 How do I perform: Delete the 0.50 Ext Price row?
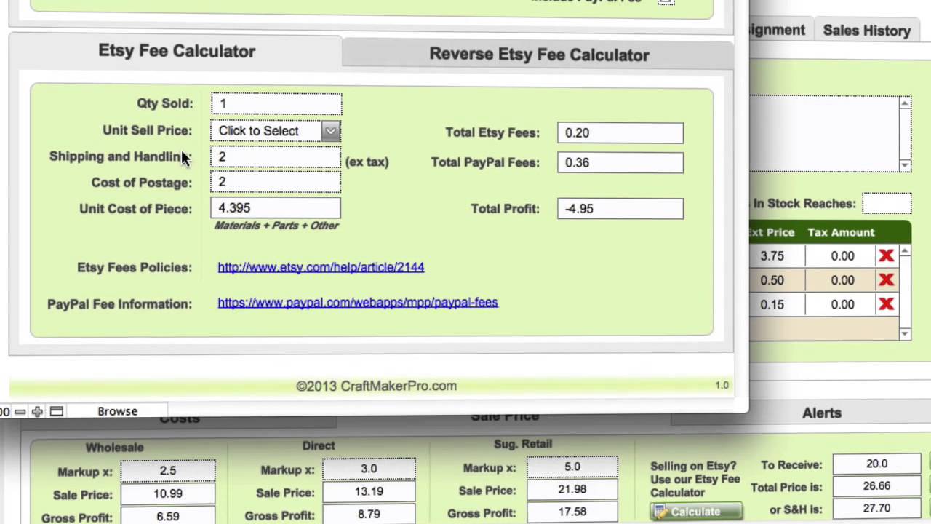[x=886, y=280]
